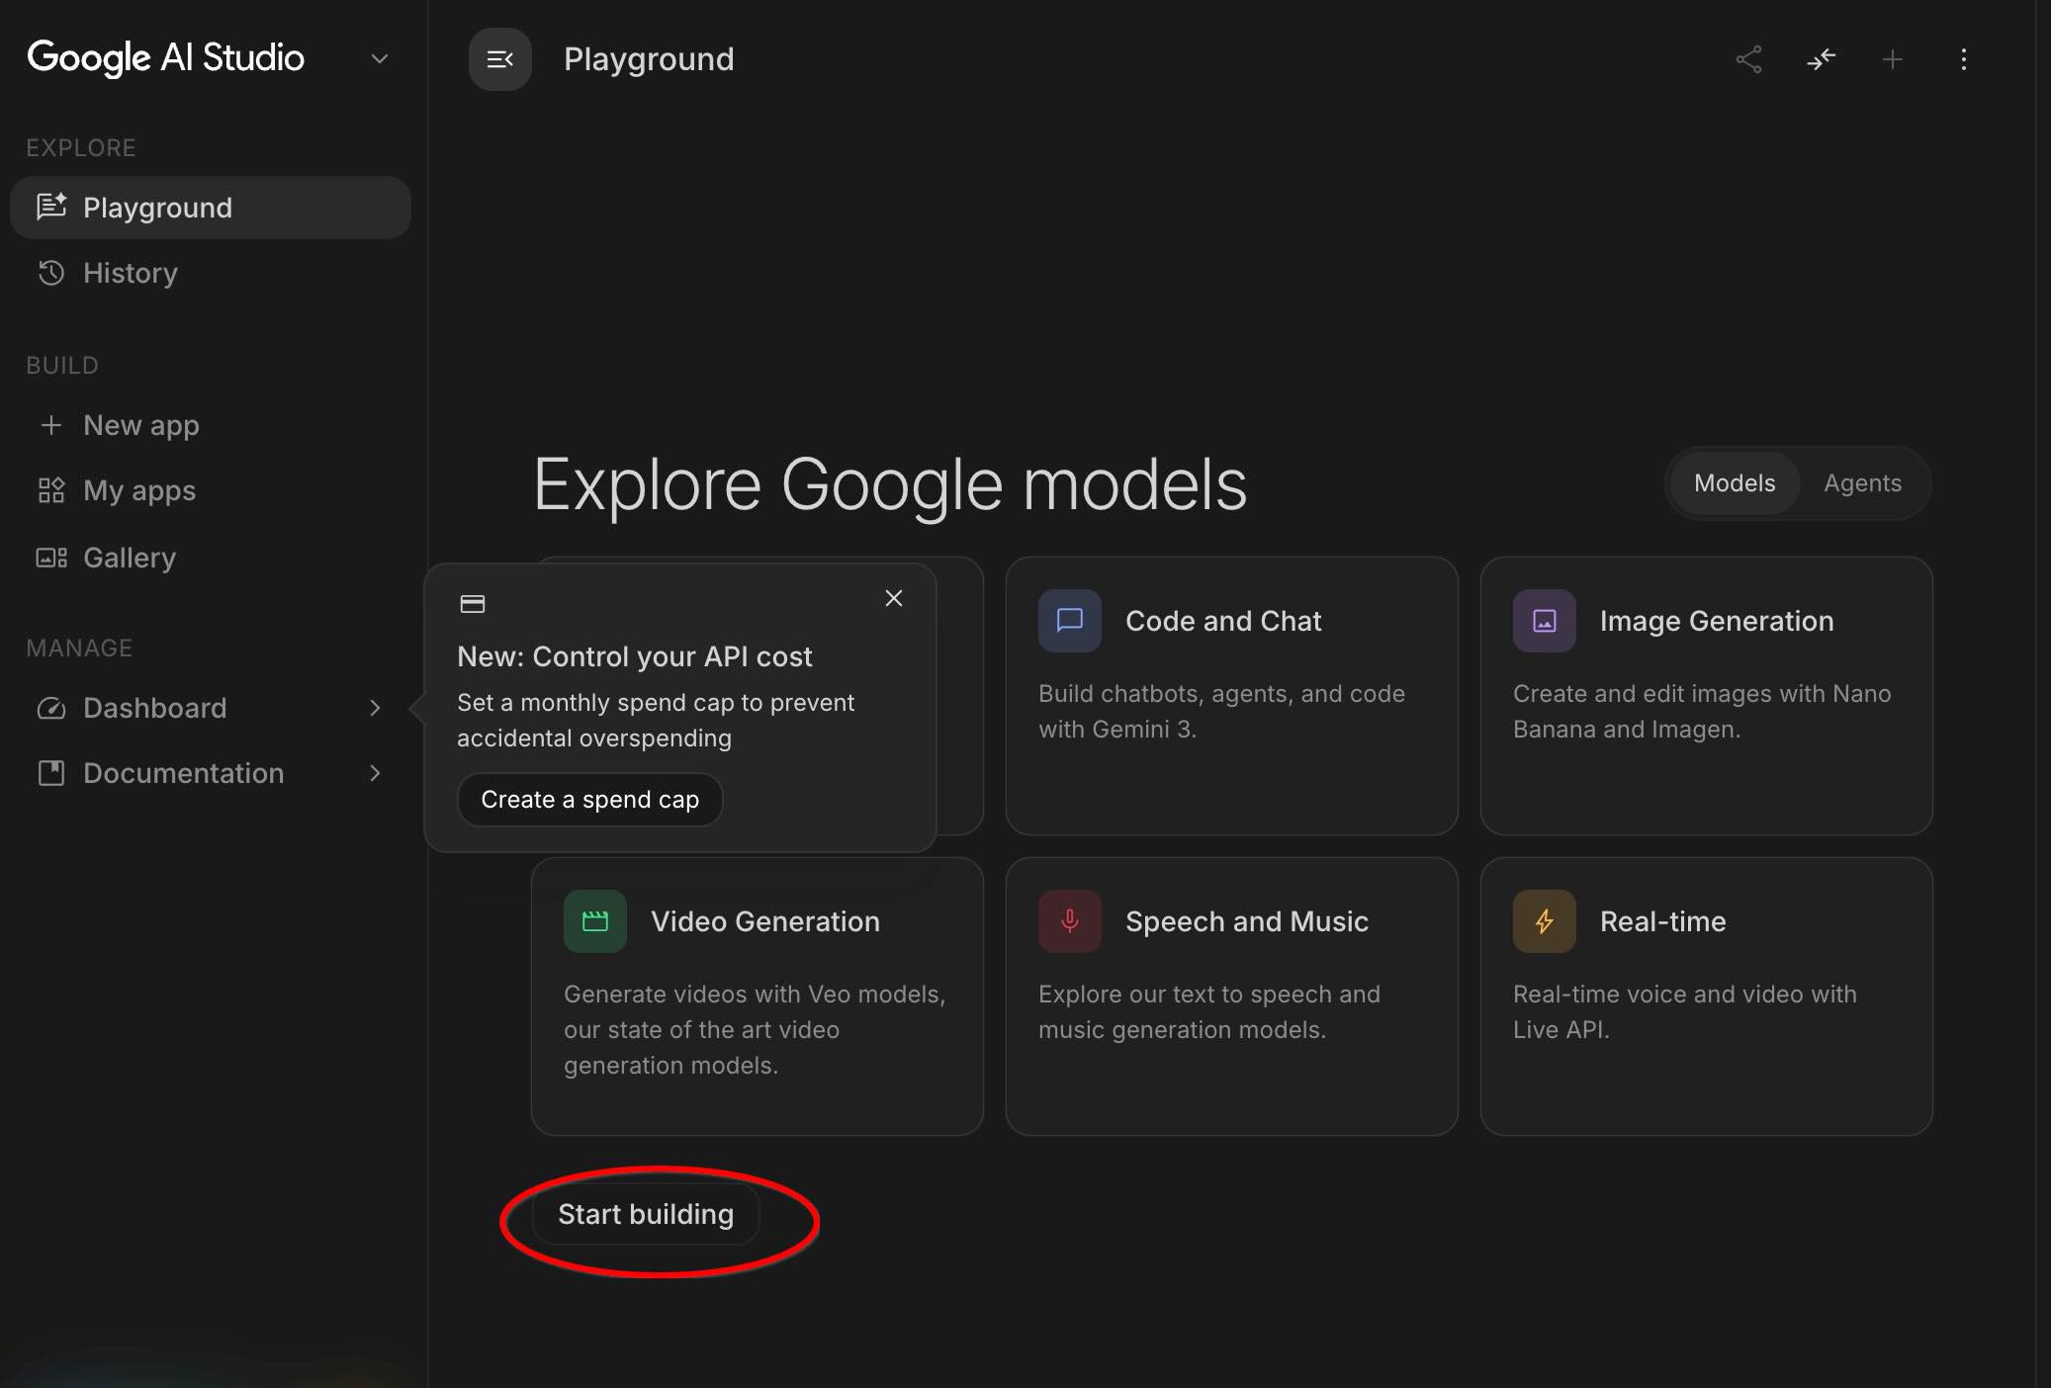Click the Playground page title in header
Image resolution: width=2051 pixels, height=1388 pixels.
[649, 59]
